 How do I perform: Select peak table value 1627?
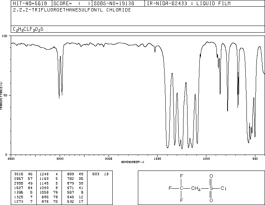pyautogui.click(x=19, y=188)
